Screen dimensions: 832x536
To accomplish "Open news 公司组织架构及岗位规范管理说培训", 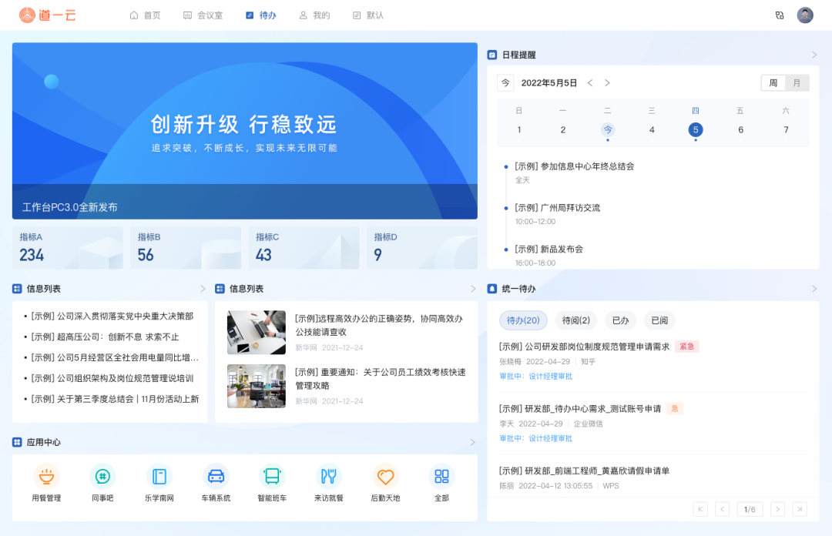I will tap(112, 378).
